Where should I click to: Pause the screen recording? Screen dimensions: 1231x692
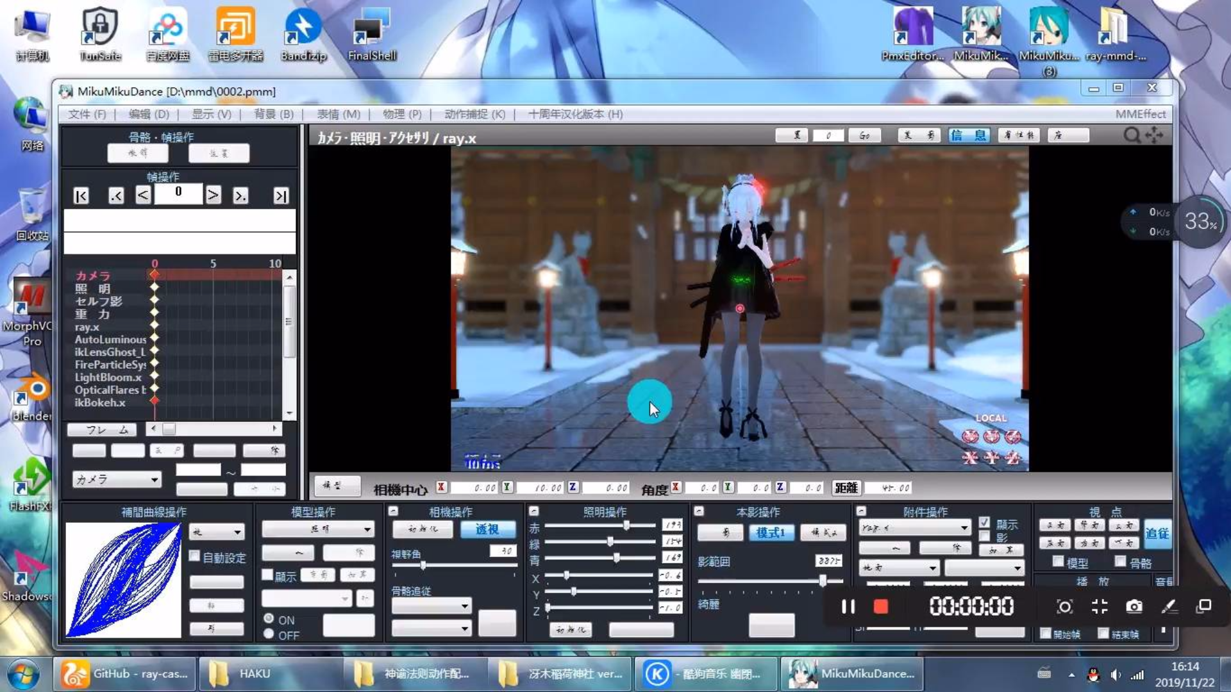point(848,607)
